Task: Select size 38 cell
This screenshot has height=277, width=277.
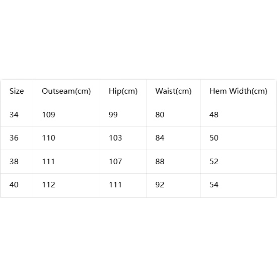Action: tap(14, 162)
